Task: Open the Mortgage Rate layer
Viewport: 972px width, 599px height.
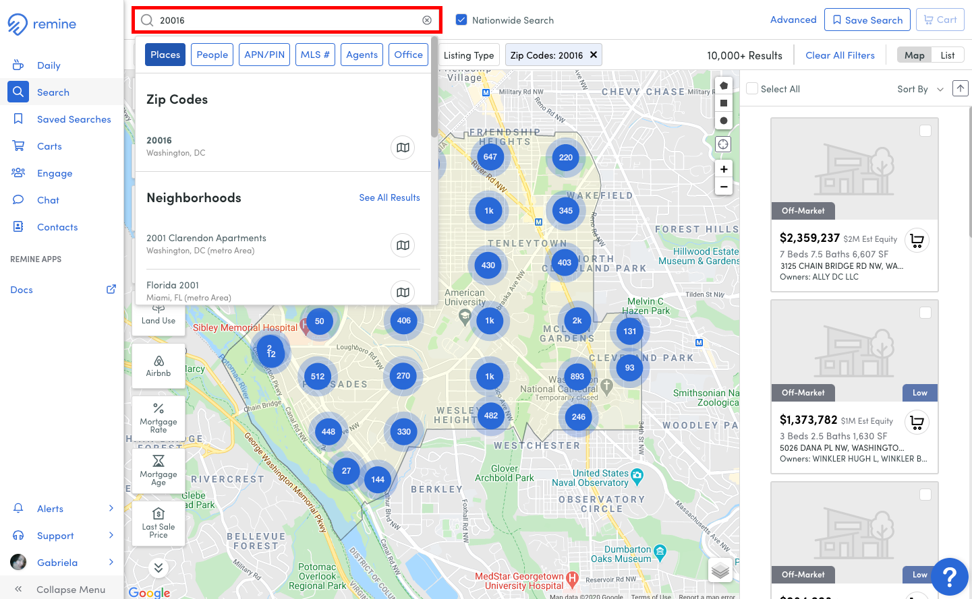Action: pyautogui.click(x=159, y=418)
